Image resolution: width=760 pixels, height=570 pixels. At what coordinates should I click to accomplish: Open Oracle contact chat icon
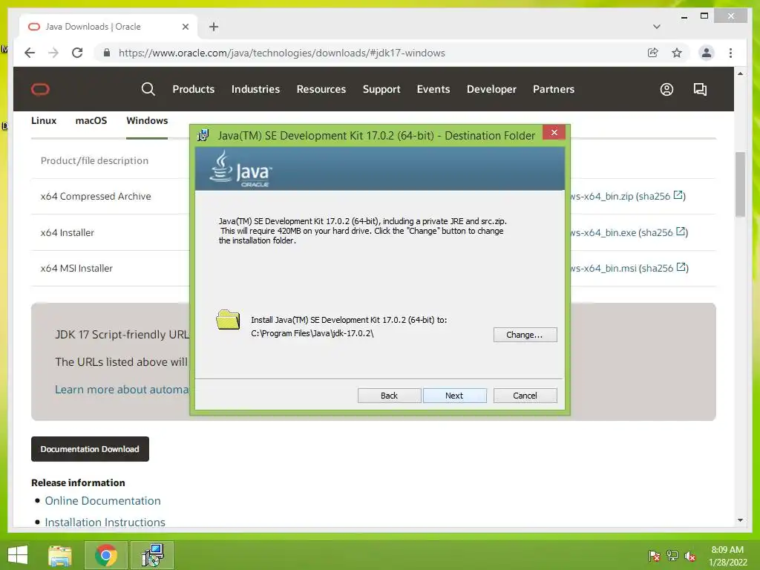[x=700, y=89]
